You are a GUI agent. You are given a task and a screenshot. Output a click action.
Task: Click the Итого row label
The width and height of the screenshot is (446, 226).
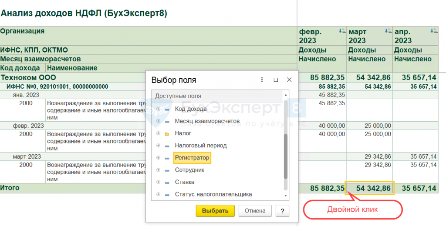coord(10,188)
